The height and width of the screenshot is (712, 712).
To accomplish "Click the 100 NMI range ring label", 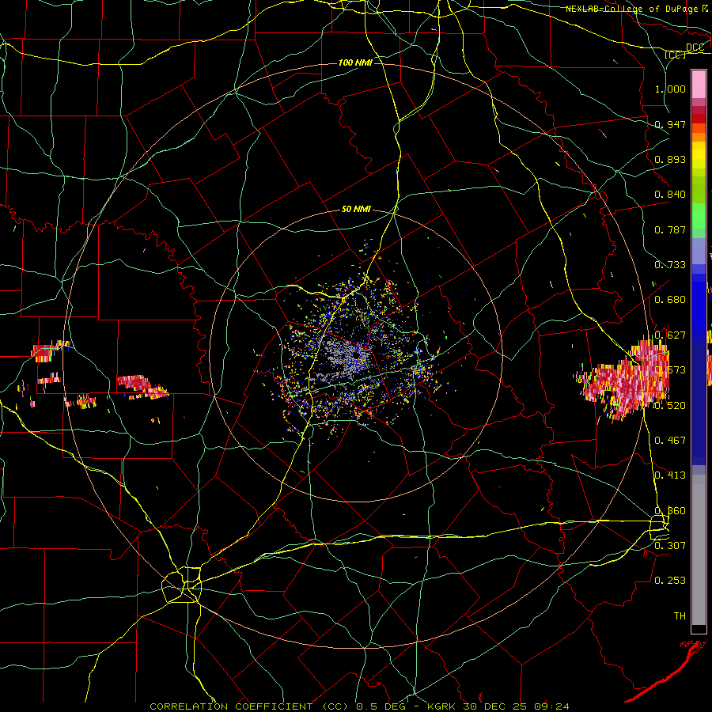I will click(355, 62).
